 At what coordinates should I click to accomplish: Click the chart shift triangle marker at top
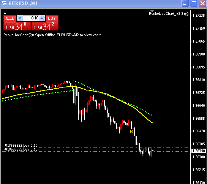pyautogui.click(x=152, y=11)
